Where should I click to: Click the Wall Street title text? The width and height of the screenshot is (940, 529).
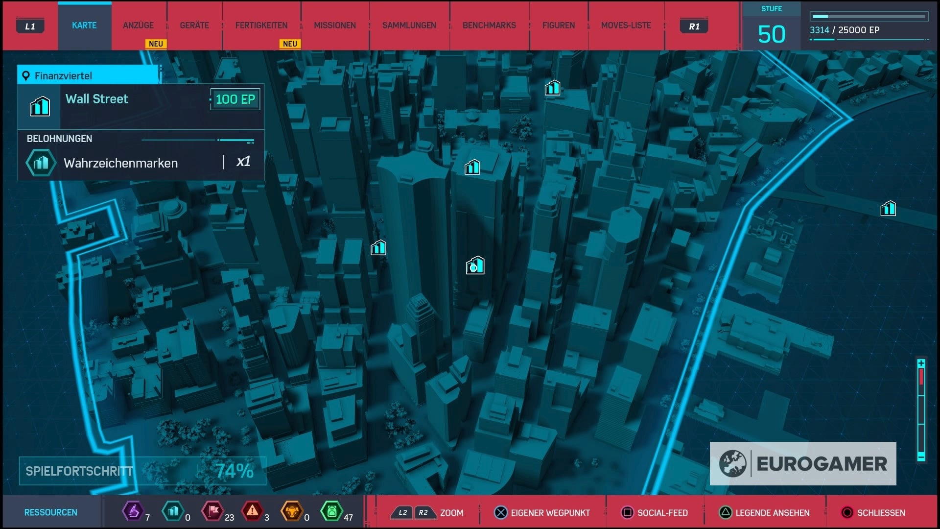tap(96, 99)
